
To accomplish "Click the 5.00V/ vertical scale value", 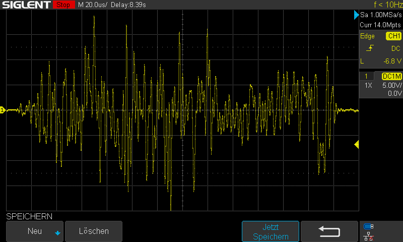I will click(x=392, y=85).
